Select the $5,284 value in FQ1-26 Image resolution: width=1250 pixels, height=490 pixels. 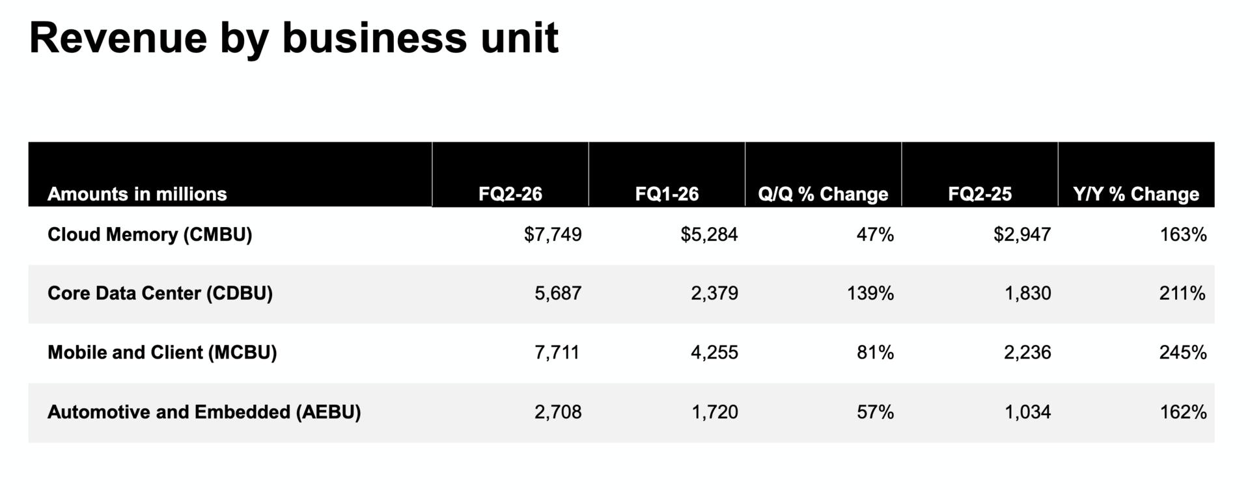pos(709,234)
